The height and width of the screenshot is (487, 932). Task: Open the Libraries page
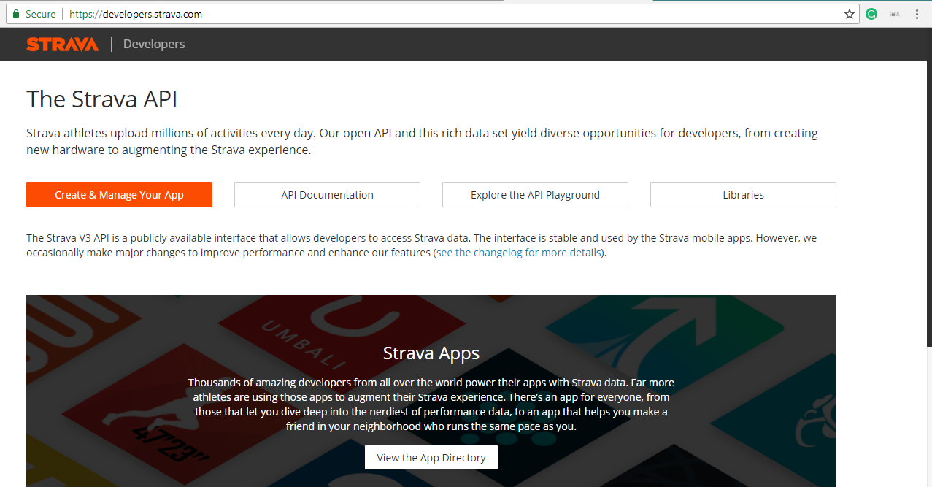click(x=743, y=195)
